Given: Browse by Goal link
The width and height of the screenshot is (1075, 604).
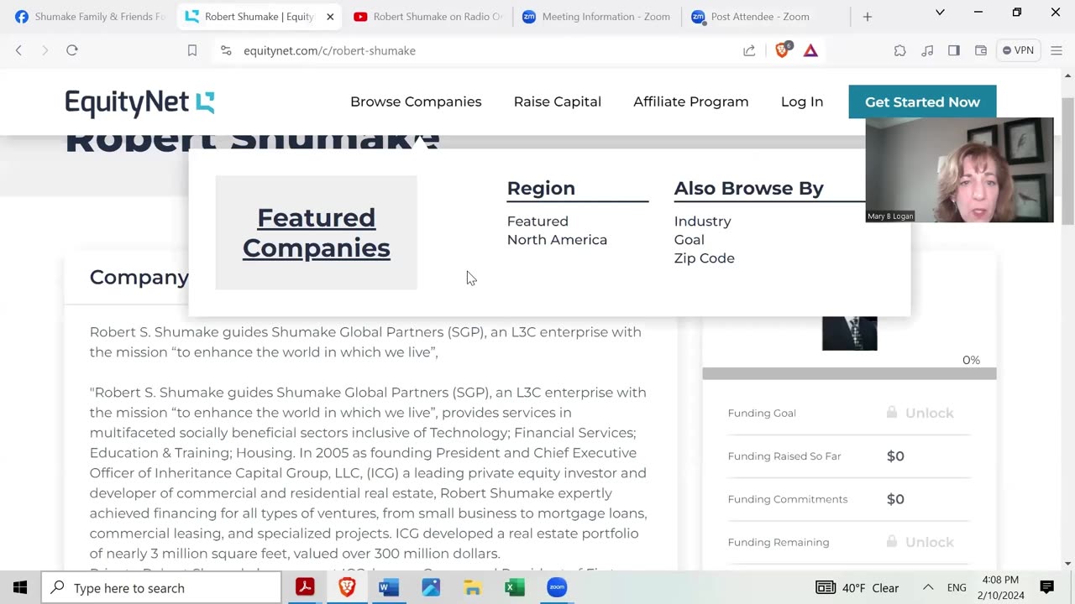Looking at the screenshot, I should tap(689, 240).
